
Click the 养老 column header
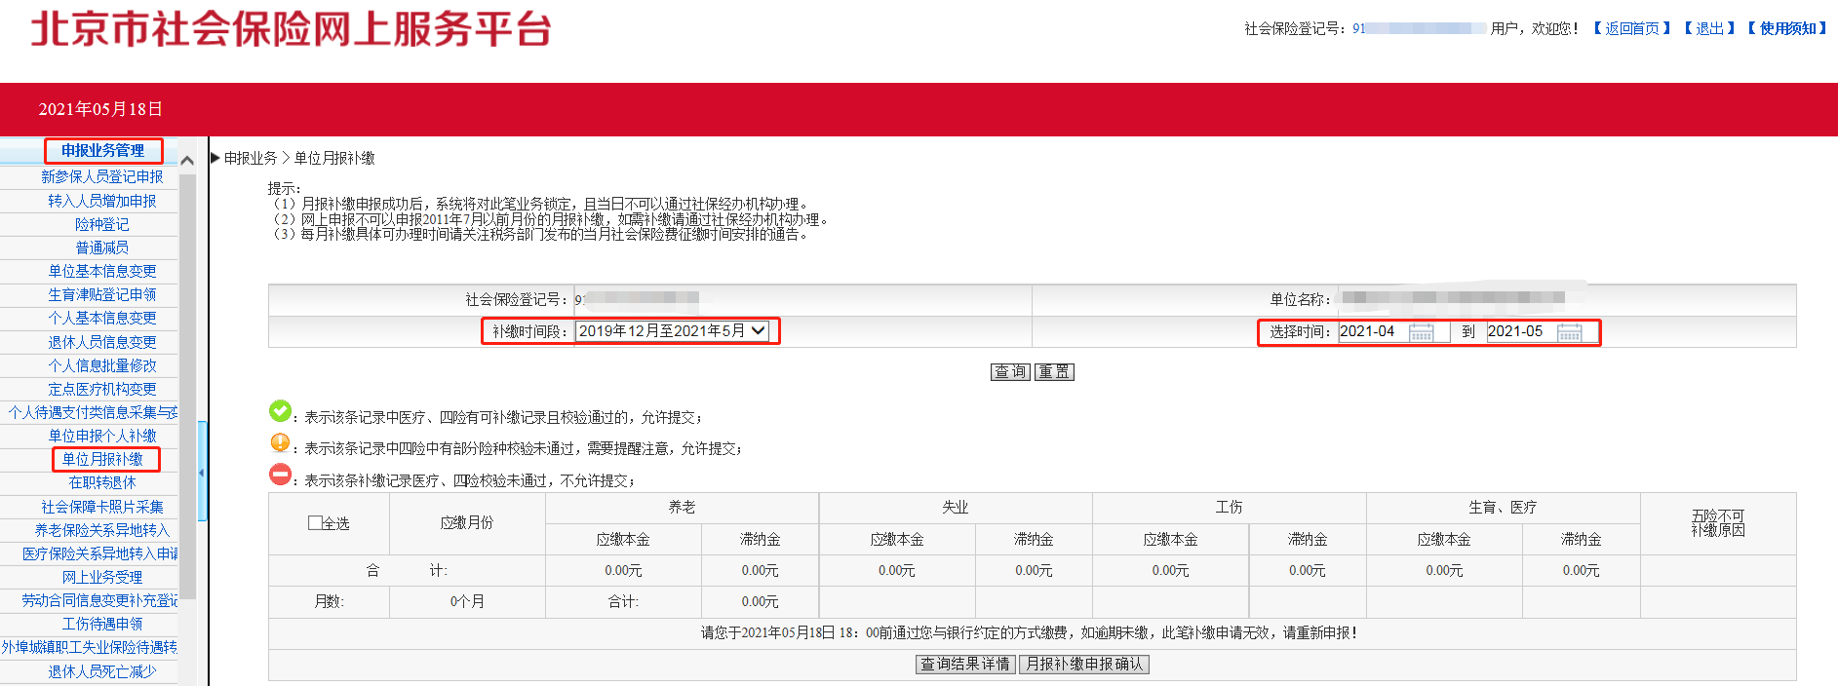(x=682, y=508)
